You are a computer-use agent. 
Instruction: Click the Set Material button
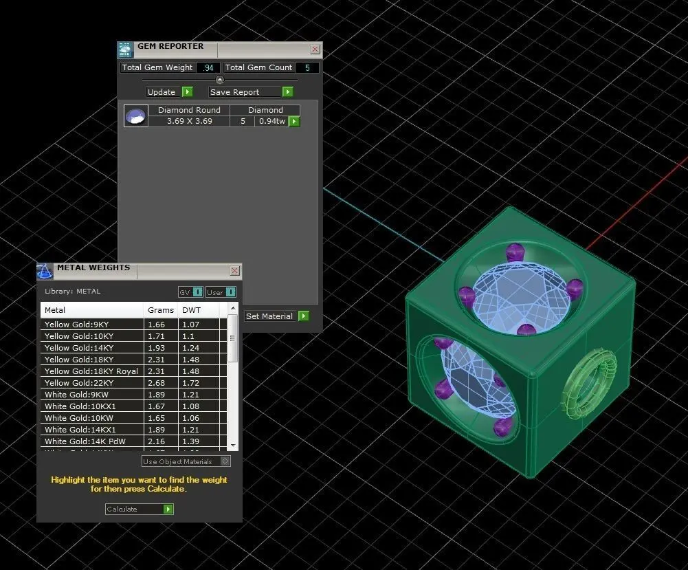(x=277, y=316)
